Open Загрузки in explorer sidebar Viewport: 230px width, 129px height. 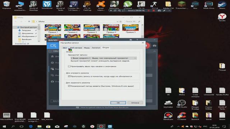(26, 30)
